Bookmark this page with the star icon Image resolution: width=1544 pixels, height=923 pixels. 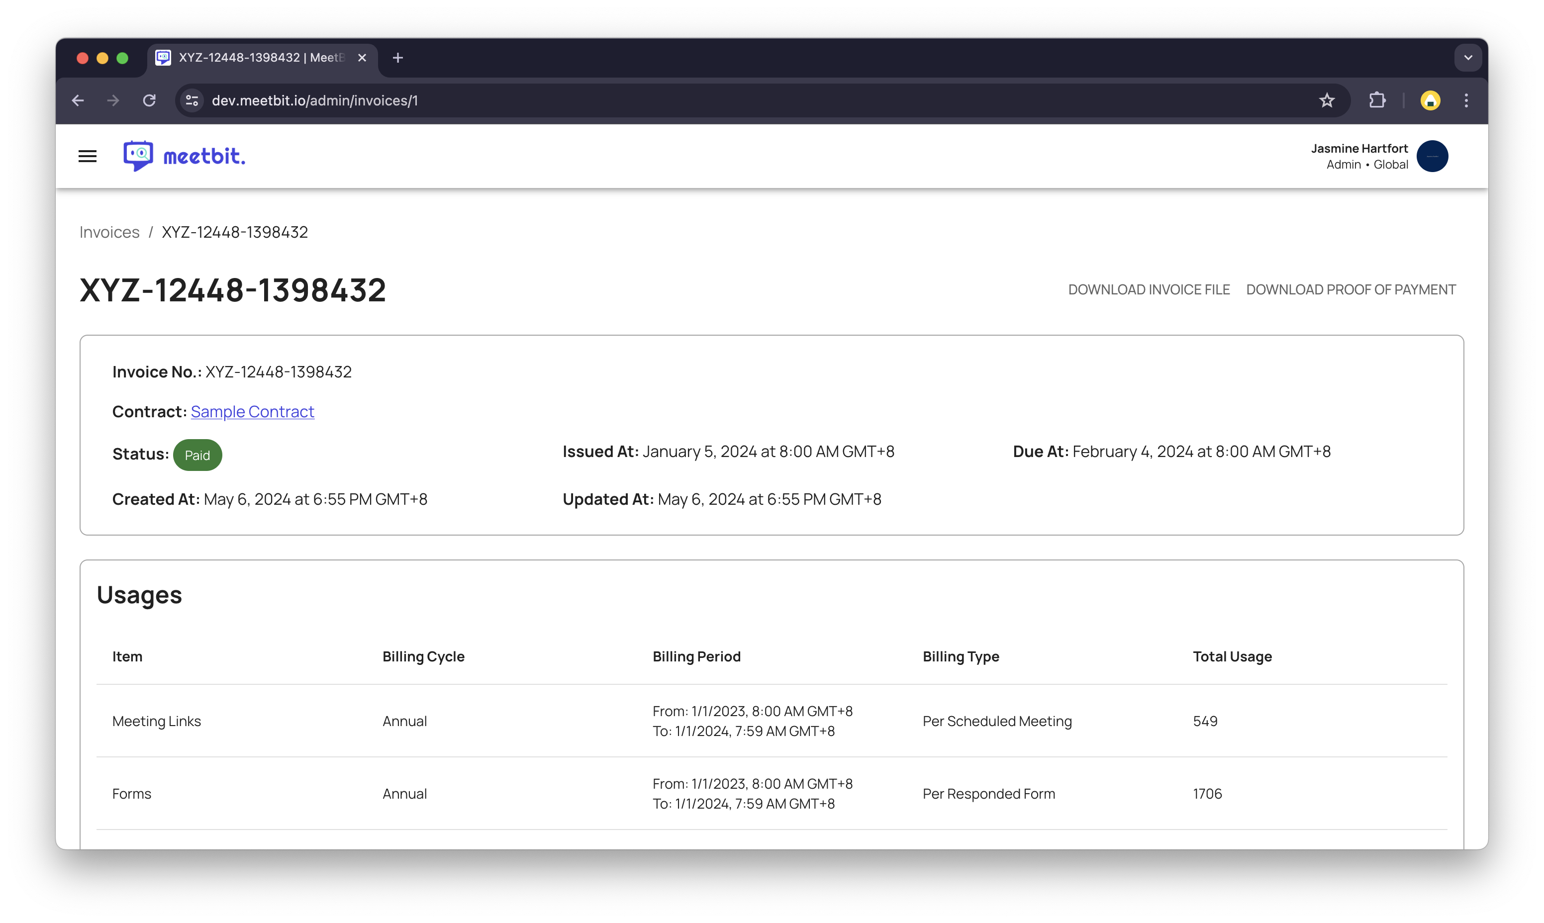[x=1326, y=100]
